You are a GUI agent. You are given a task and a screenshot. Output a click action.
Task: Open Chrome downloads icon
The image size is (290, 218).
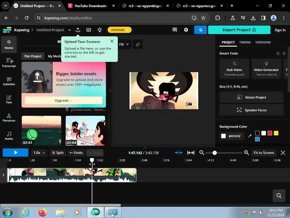(253, 18)
